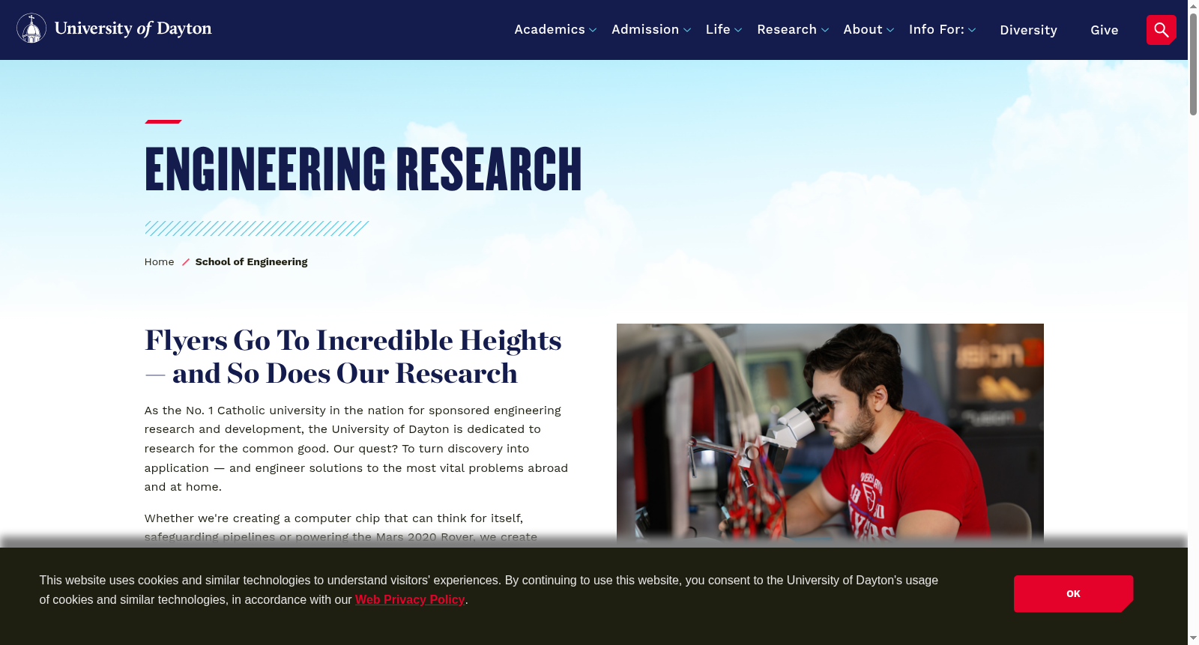Viewport: 1199px width, 645px height.
Task: Click the vertical scrollbar thumb
Action: [x=1193, y=64]
